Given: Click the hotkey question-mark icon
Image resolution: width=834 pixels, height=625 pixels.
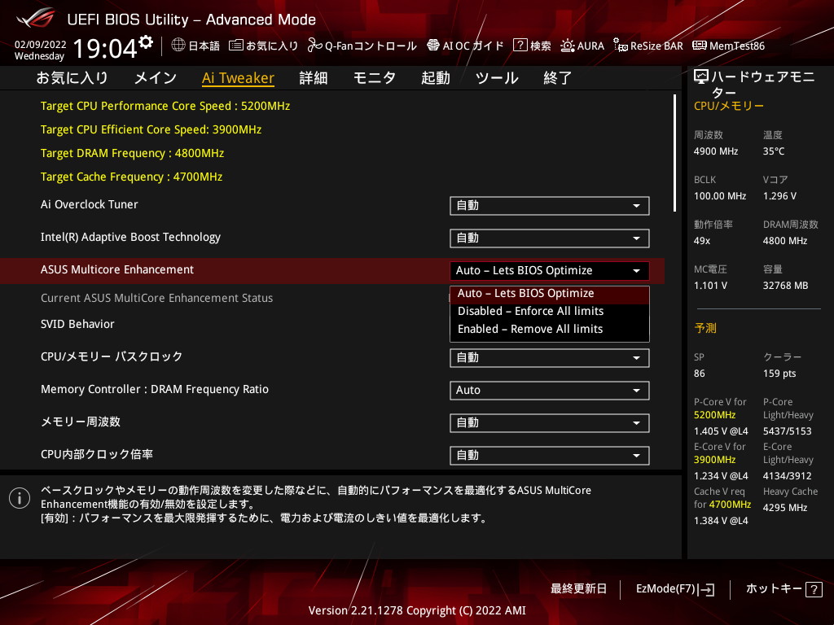Looking at the screenshot, I should click(x=814, y=589).
